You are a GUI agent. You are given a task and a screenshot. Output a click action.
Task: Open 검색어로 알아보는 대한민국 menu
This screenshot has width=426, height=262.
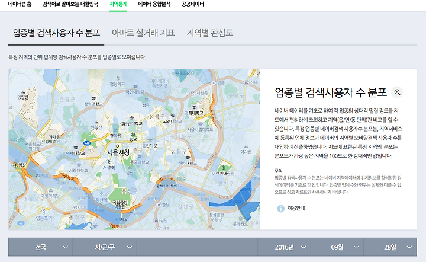pos(70,4)
